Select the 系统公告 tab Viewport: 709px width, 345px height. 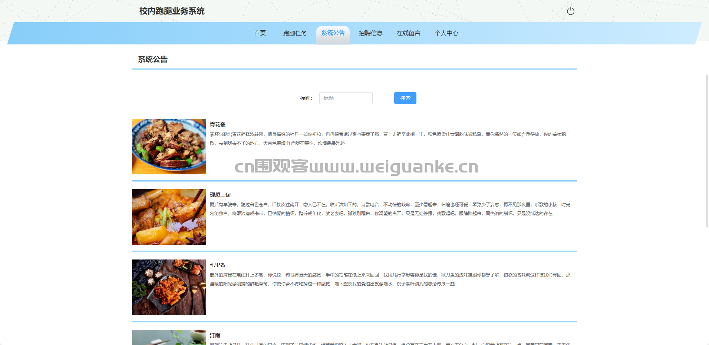[333, 33]
